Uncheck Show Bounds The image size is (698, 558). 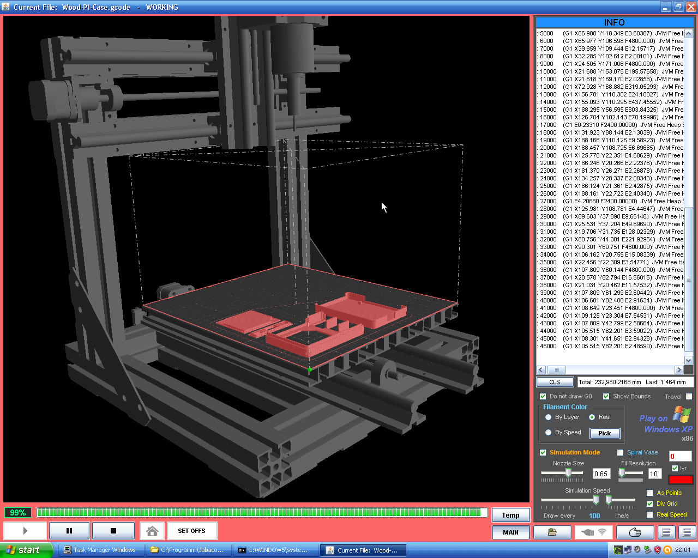point(606,396)
